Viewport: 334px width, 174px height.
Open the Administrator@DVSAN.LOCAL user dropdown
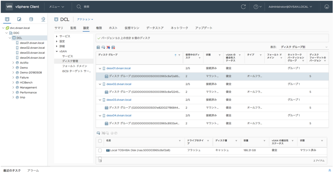290,7
